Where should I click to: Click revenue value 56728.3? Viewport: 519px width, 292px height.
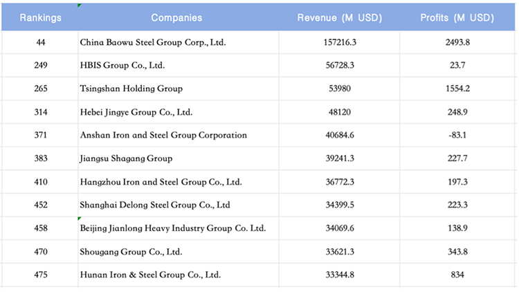click(339, 65)
